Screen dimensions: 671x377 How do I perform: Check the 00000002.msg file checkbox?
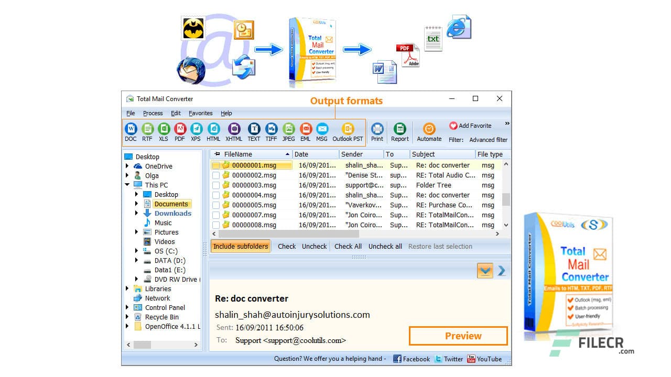[215, 175]
